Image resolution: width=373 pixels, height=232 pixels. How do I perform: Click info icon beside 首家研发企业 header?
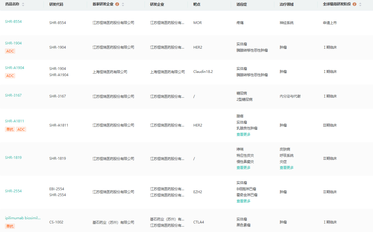[x=117, y=4]
